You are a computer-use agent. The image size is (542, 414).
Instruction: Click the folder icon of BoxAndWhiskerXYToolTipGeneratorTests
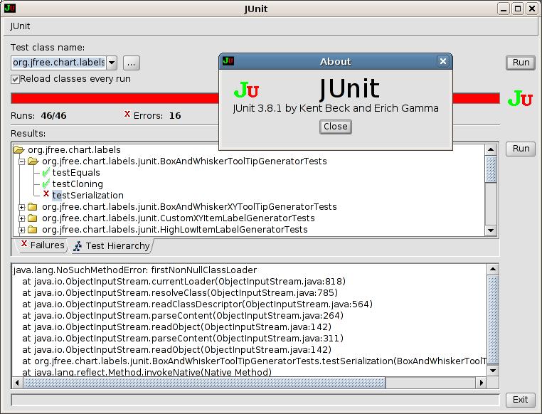click(33, 207)
